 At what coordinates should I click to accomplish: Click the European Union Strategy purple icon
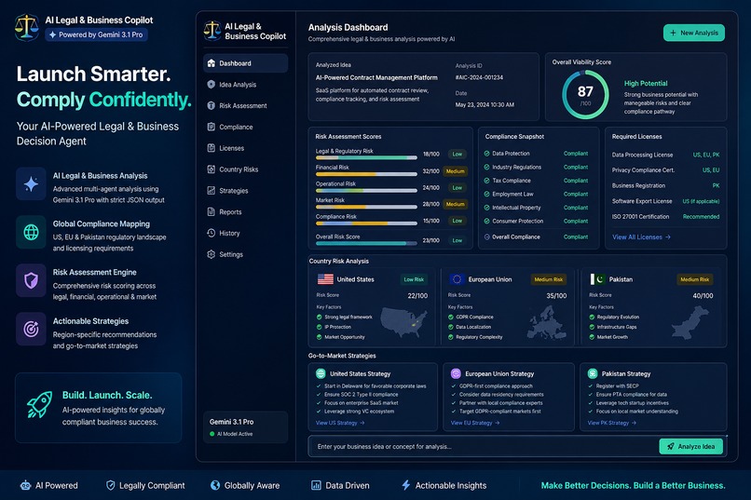[x=456, y=373]
